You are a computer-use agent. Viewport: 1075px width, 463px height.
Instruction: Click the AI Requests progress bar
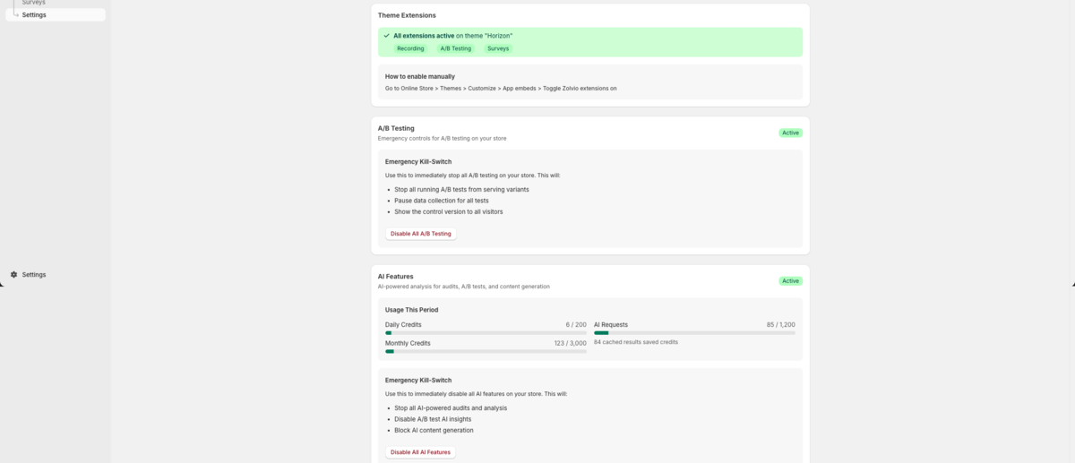[694, 333]
